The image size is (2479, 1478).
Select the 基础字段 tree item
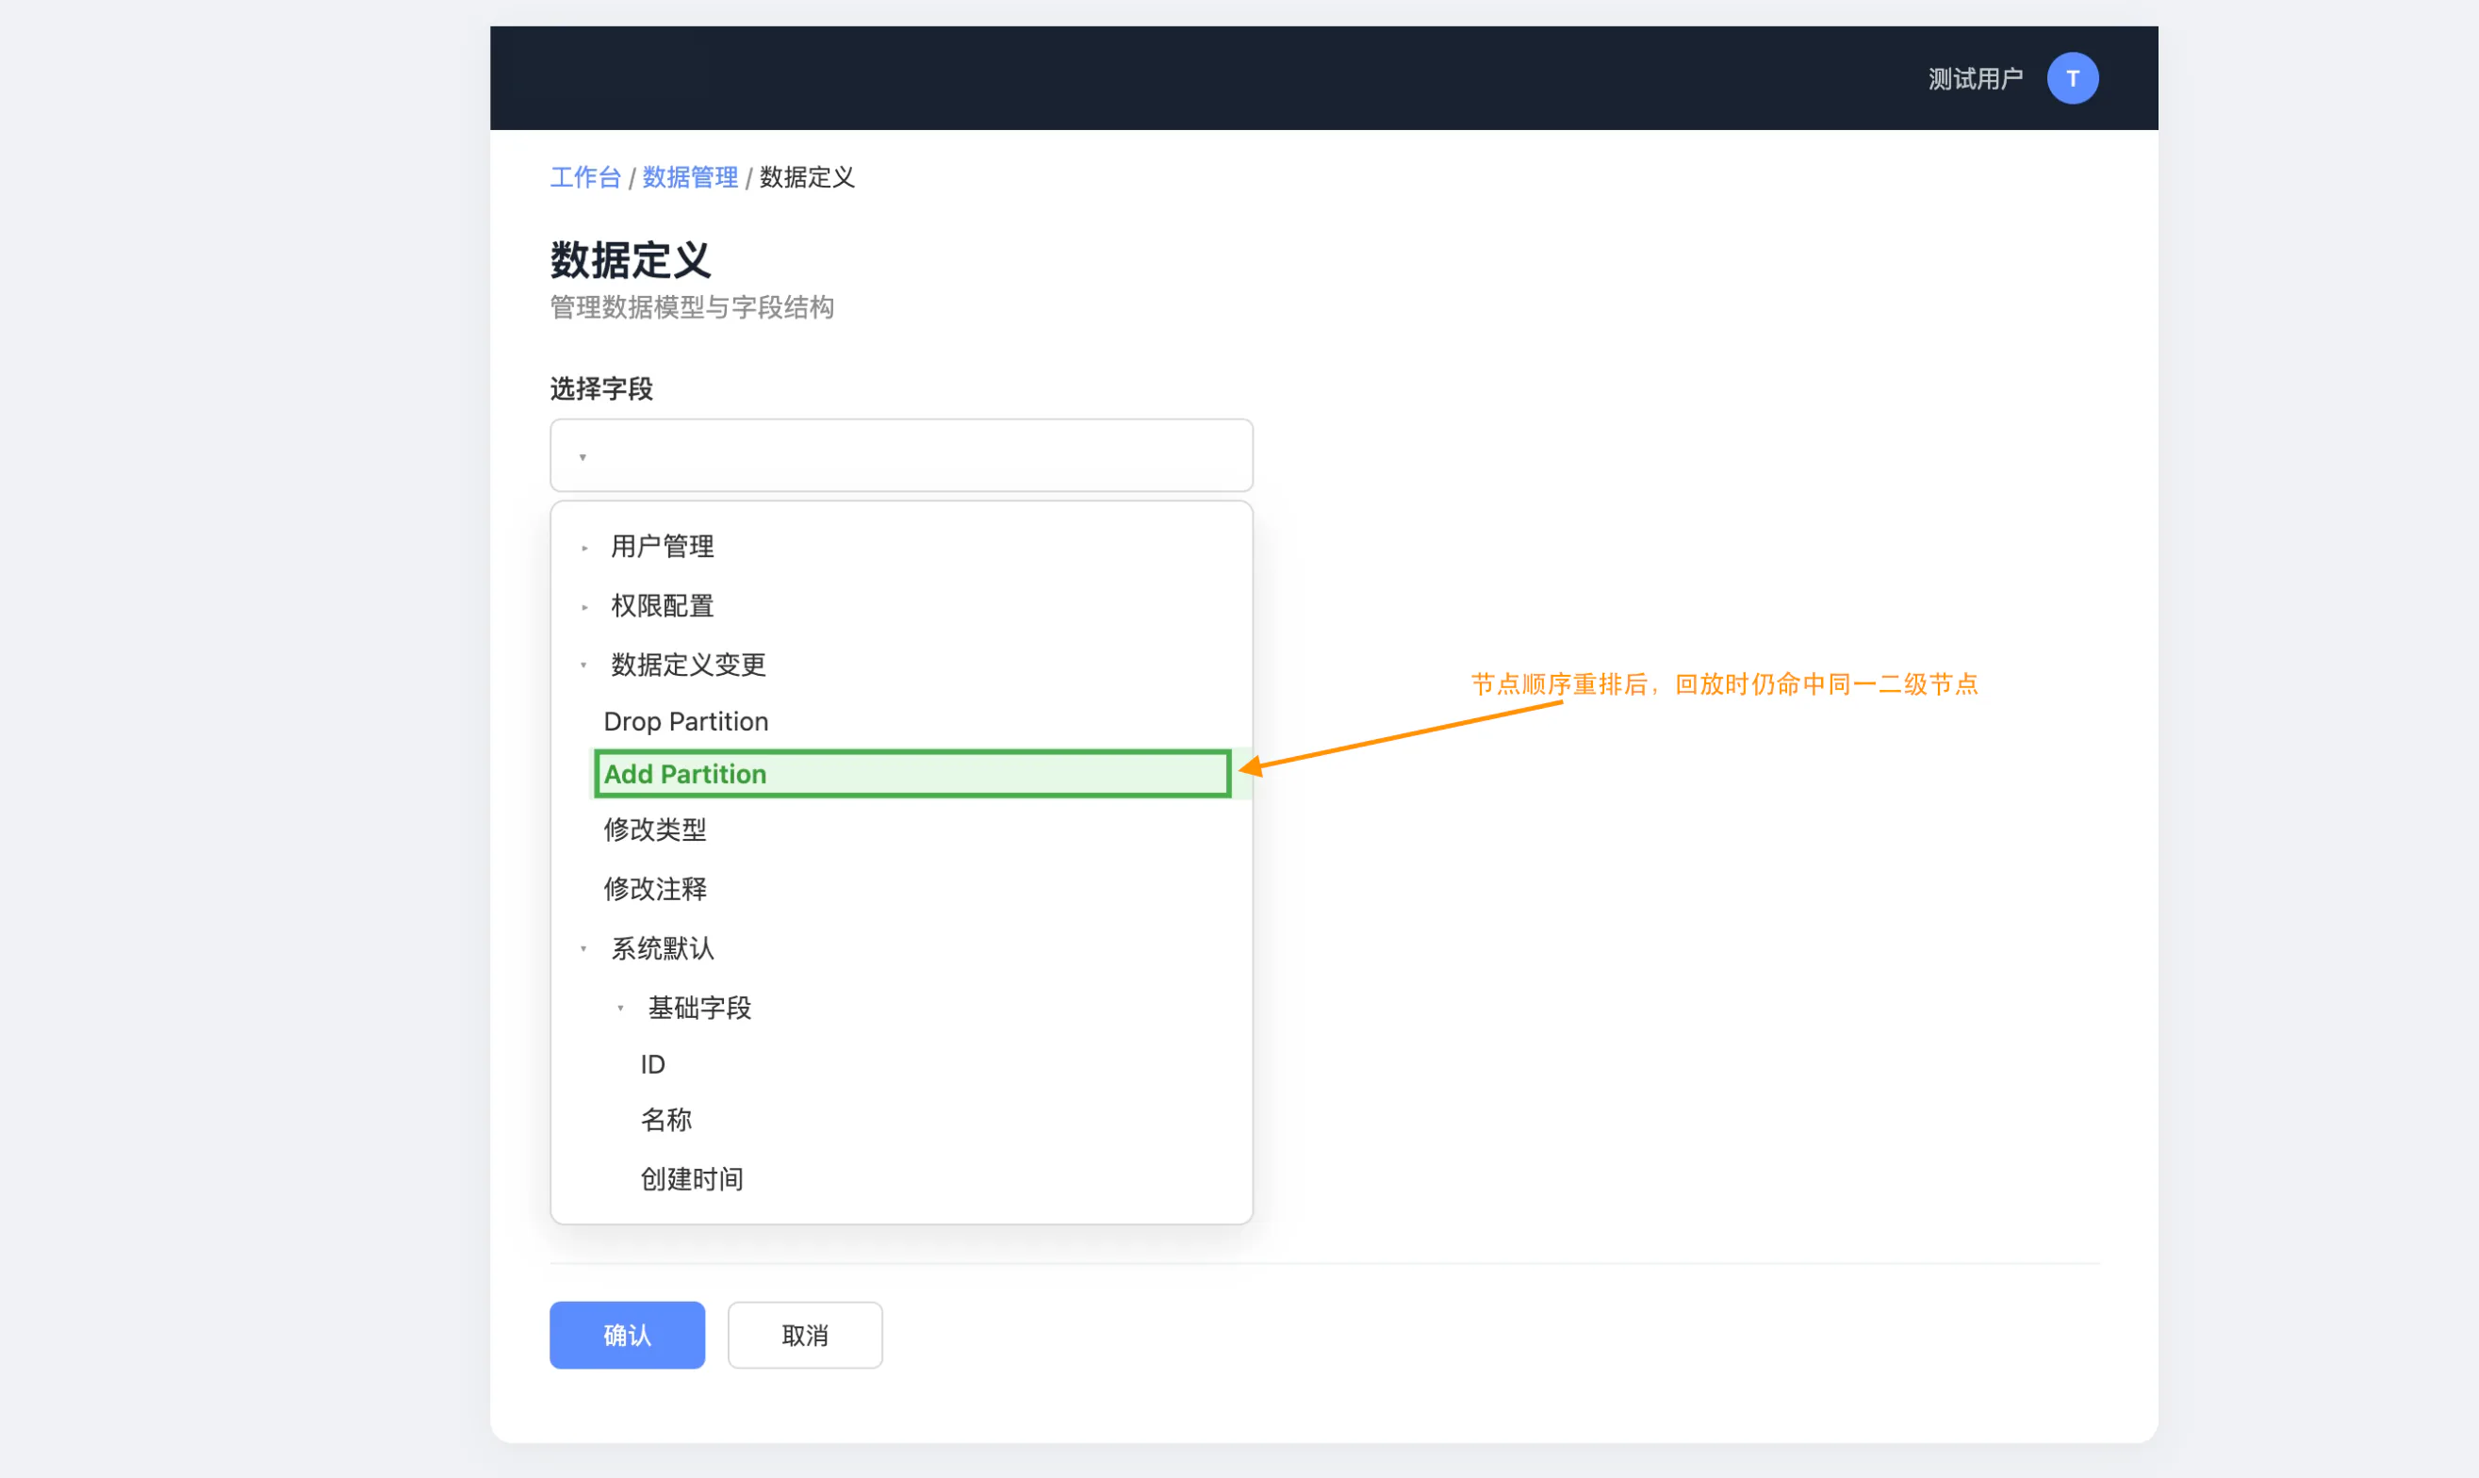(x=699, y=1008)
